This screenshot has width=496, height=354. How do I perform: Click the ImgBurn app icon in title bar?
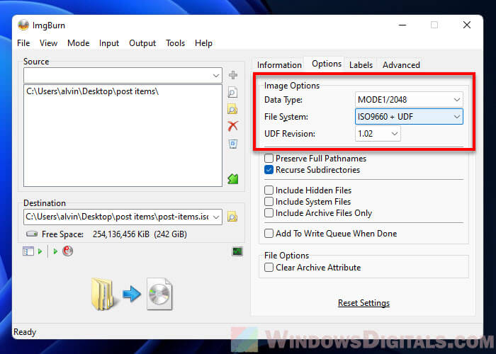tap(23, 25)
